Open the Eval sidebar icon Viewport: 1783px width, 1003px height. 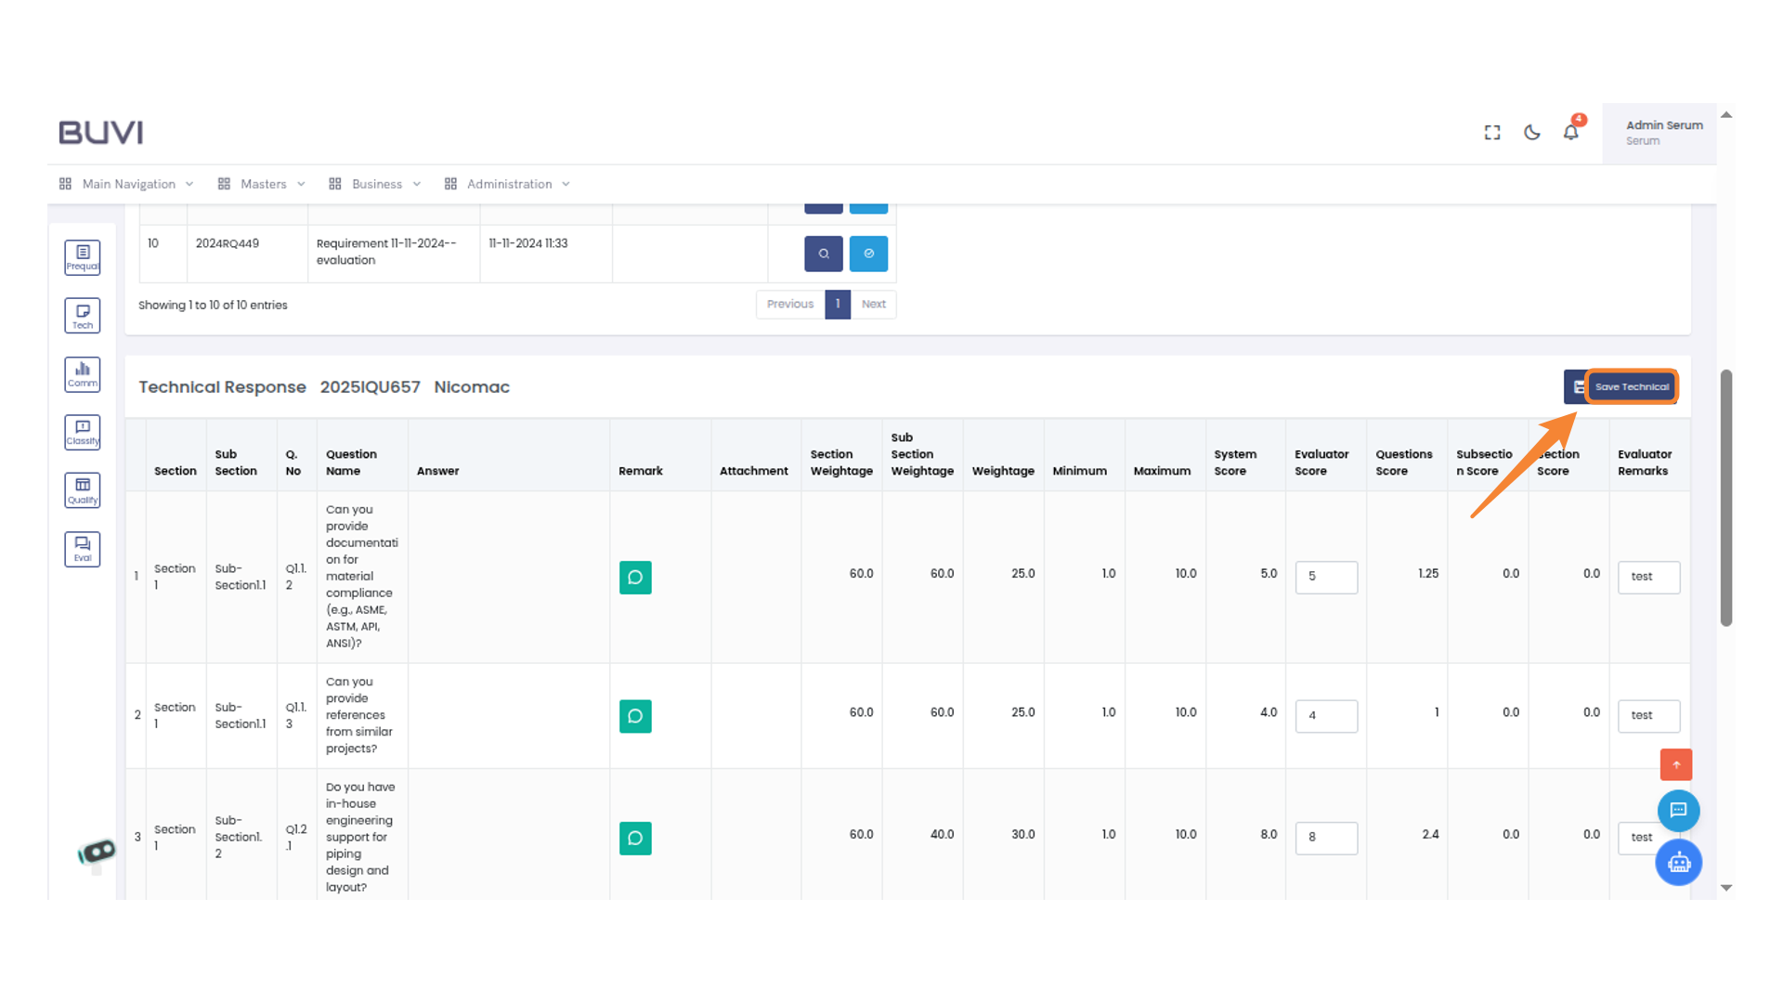82,549
